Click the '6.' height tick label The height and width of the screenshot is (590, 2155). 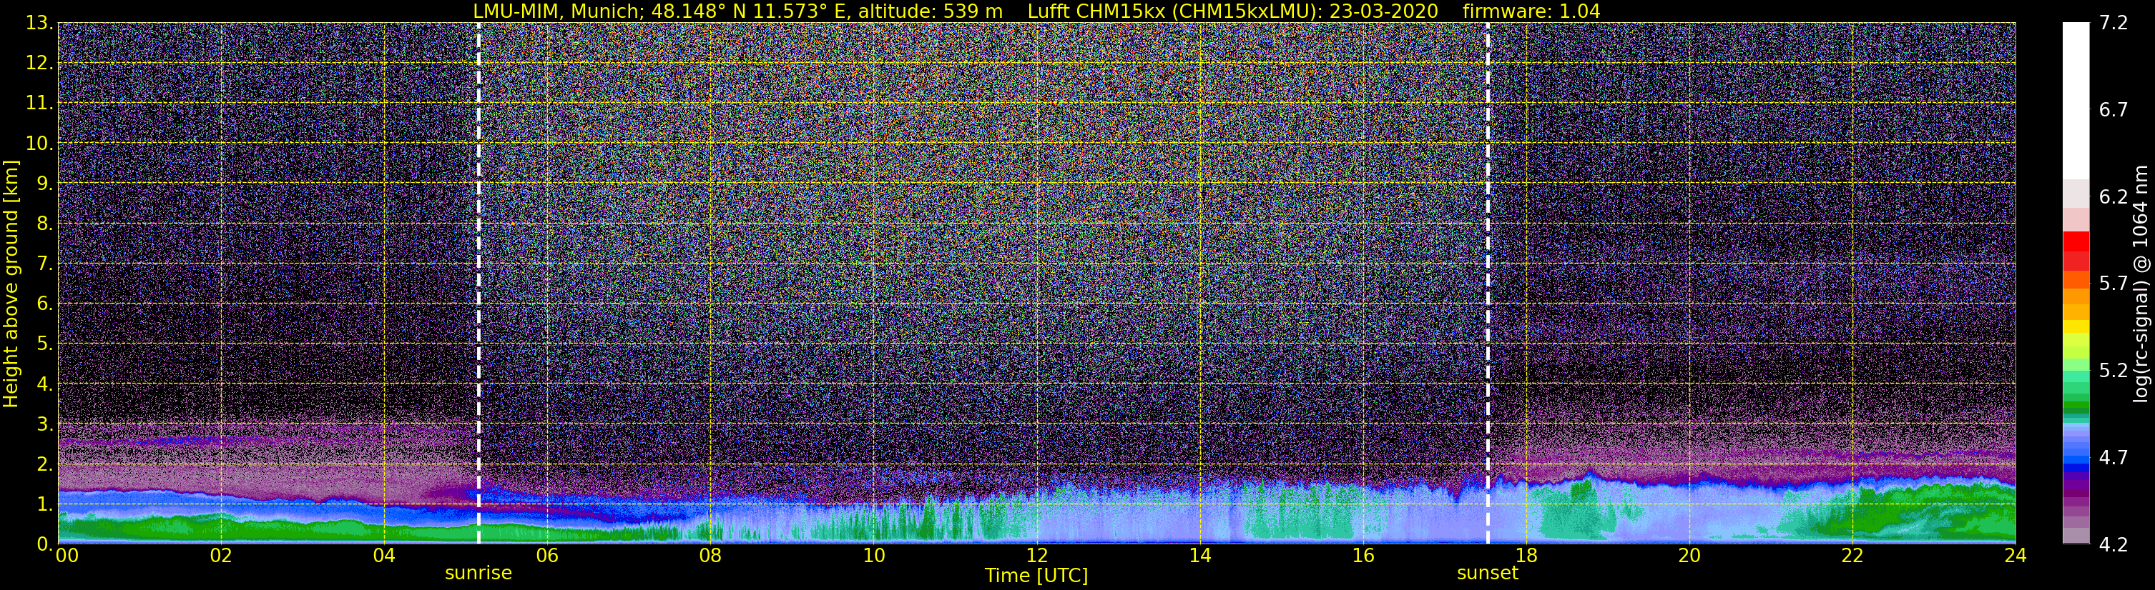[45, 304]
